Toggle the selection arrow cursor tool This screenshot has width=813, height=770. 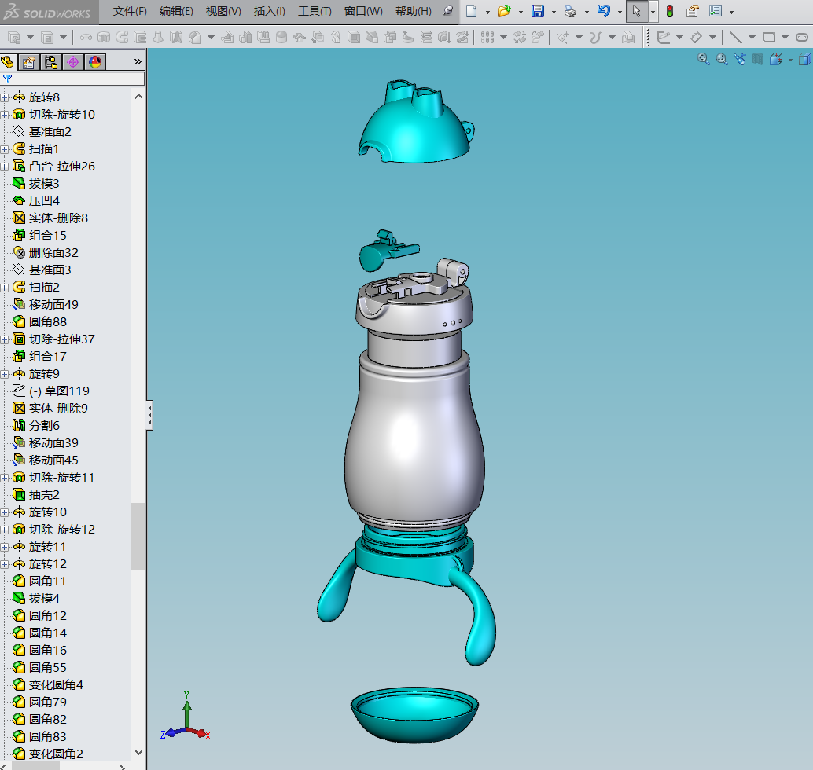(637, 11)
